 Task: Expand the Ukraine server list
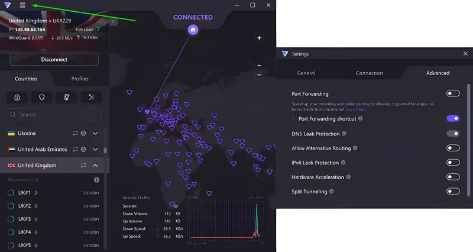point(95,133)
